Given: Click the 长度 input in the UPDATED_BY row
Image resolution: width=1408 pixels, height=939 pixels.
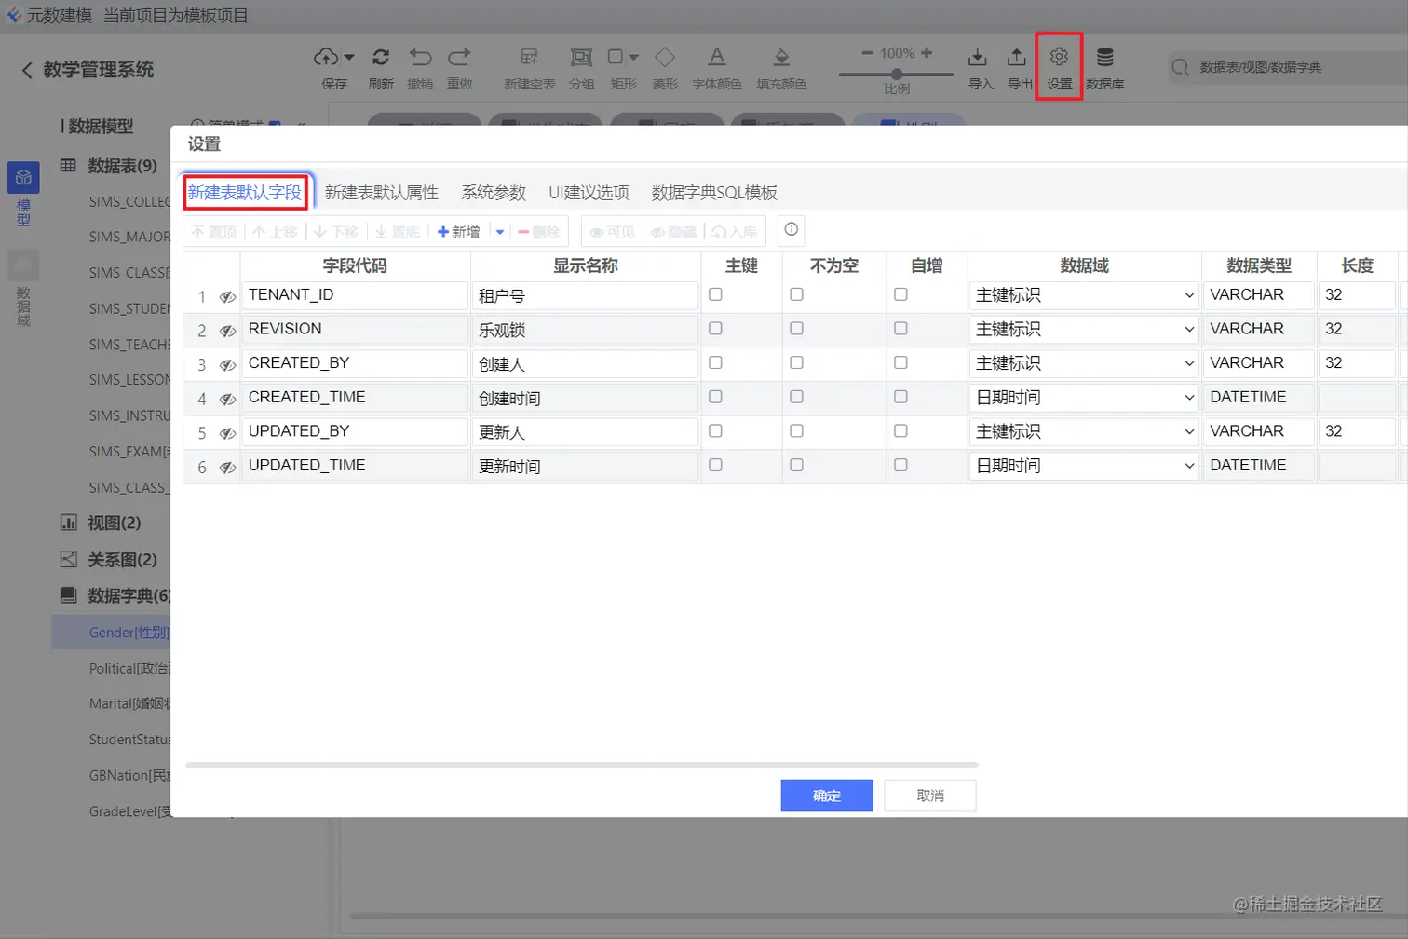Looking at the screenshot, I should [x=1357, y=432].
